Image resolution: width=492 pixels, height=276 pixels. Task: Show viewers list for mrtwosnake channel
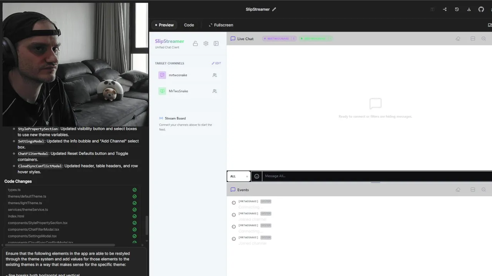click(x=214, y=75)
